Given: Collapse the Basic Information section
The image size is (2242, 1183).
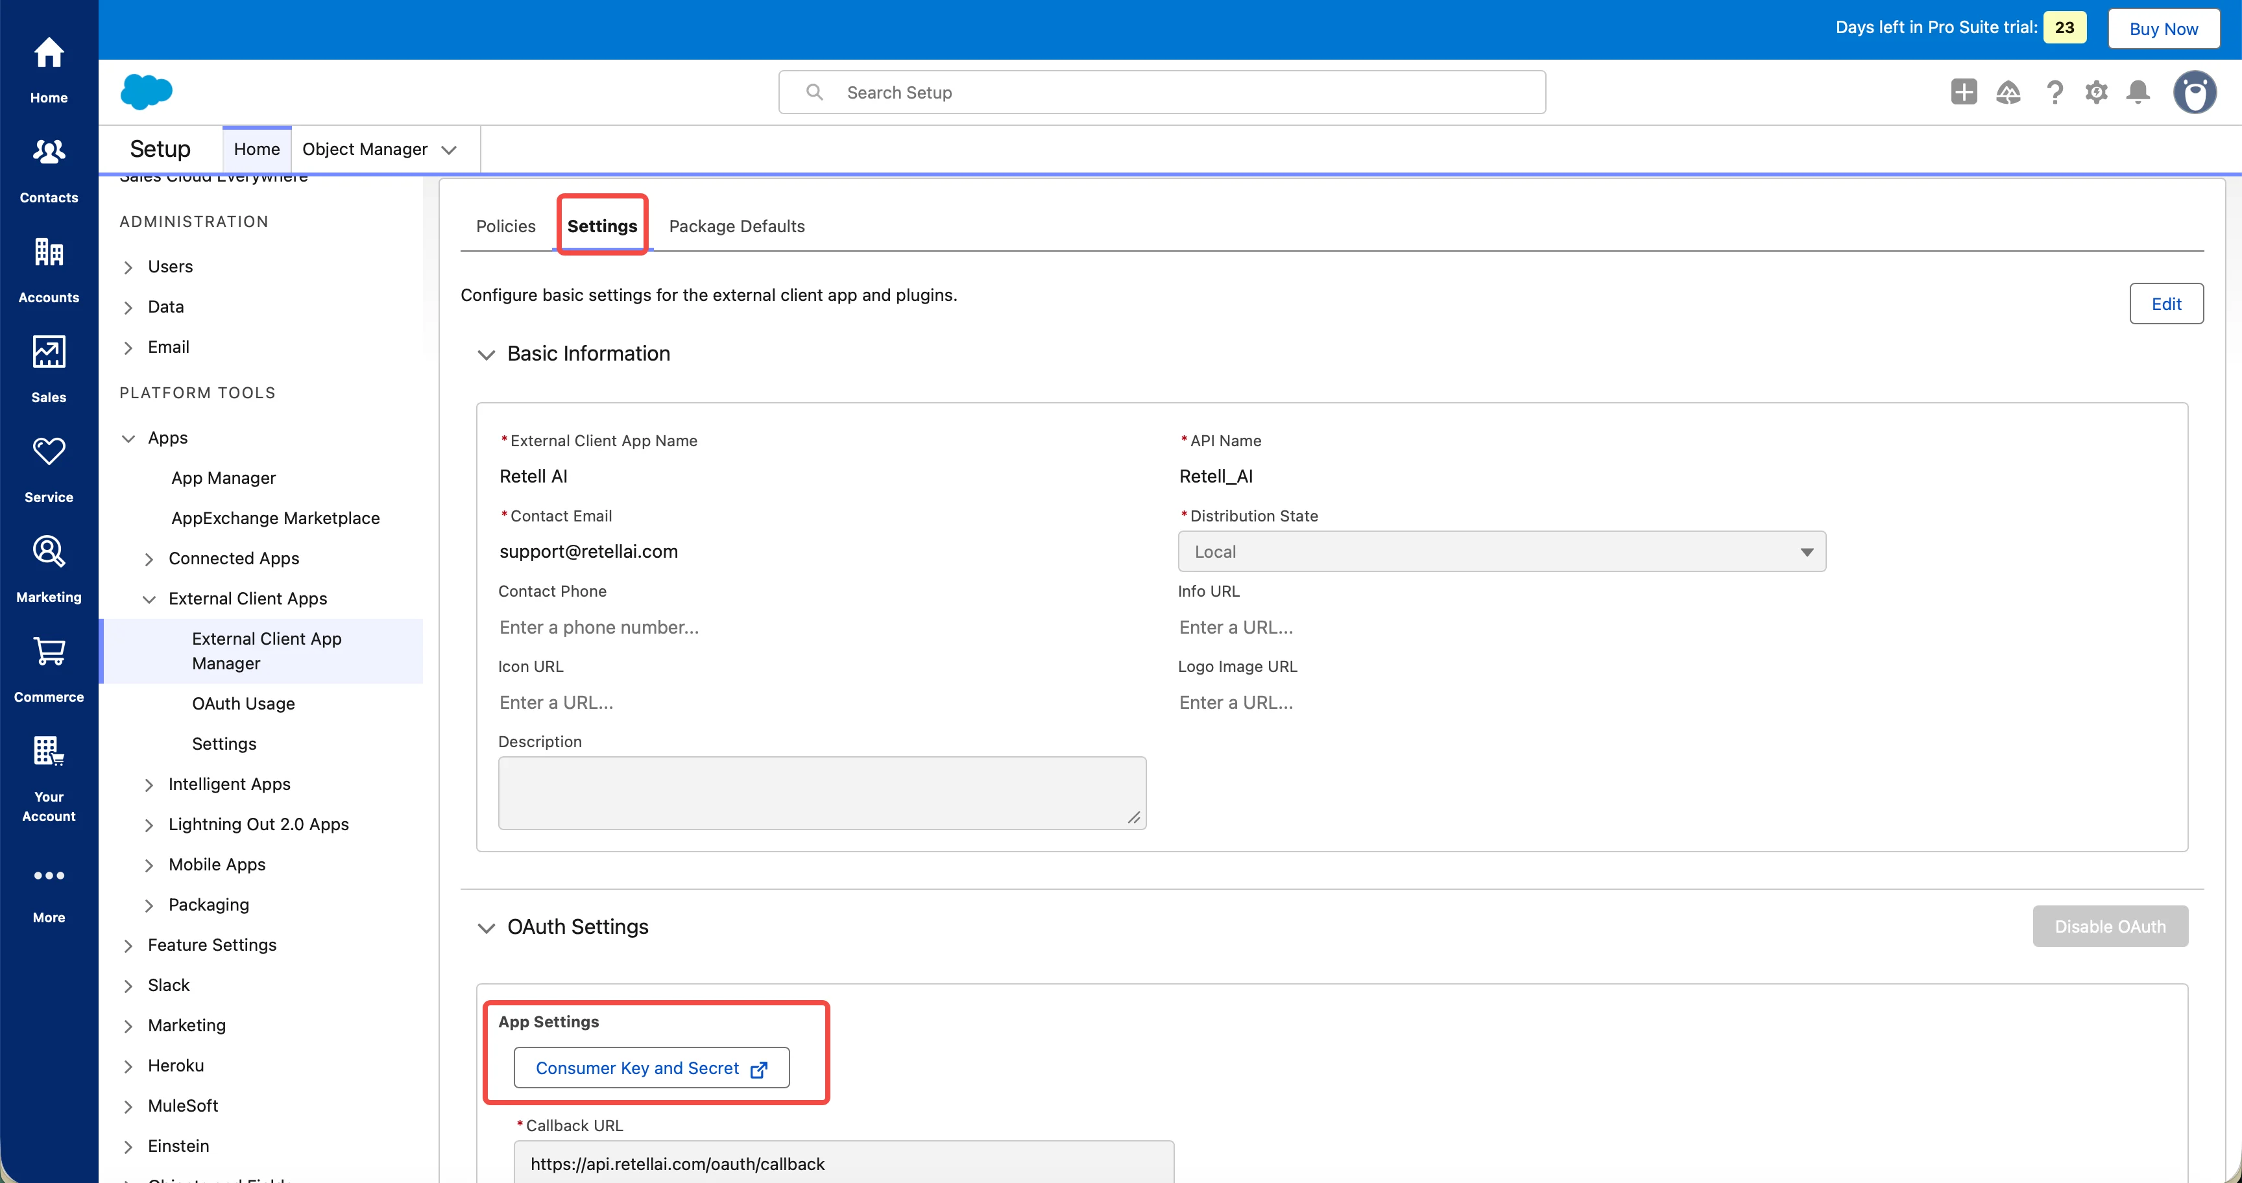Looking at the screenshot, I should click(486, 354).
